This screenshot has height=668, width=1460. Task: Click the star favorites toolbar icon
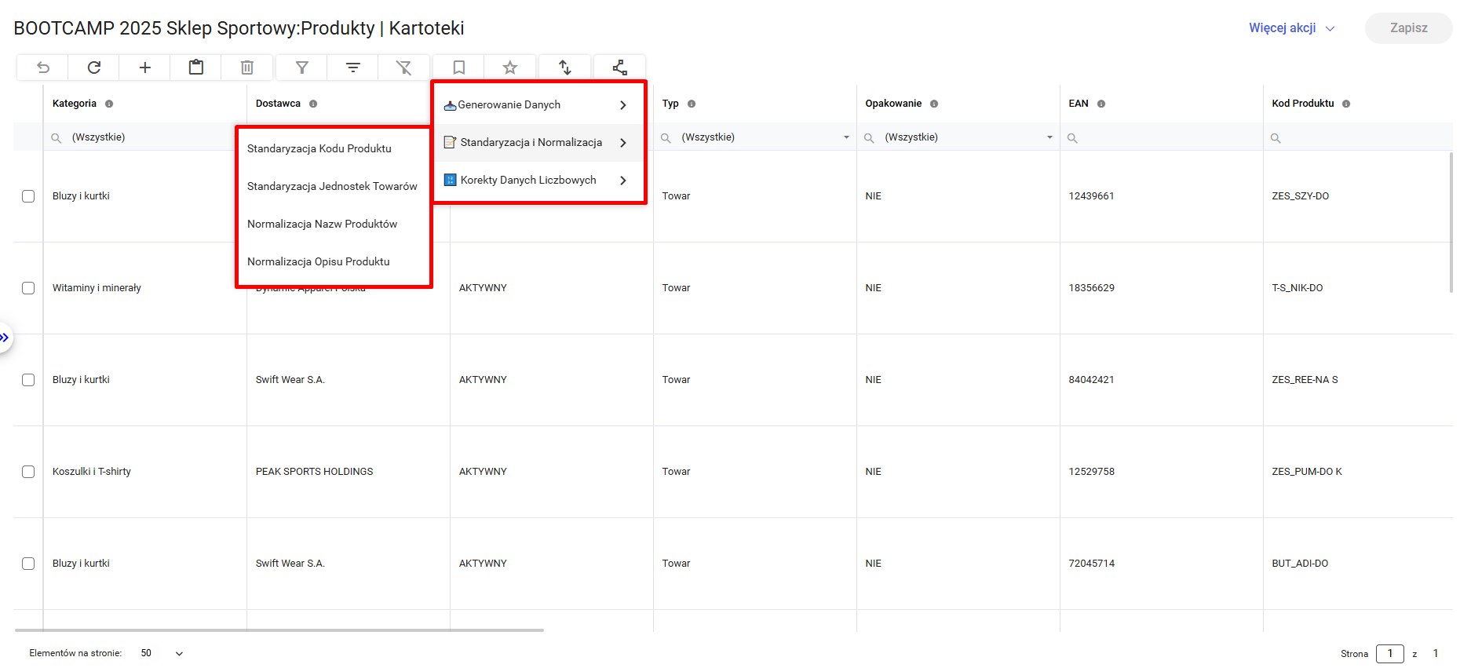coord(510,68)
